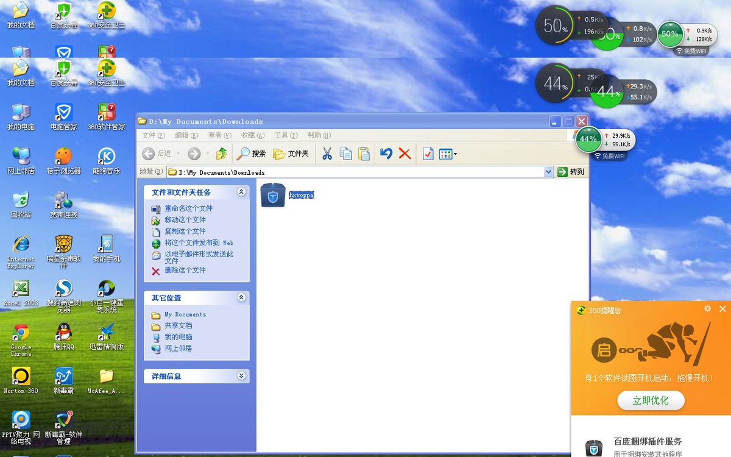731x457 pixels.
Task: Click the Properties icon with the red checkmark
Action: (x=428, y=154)
